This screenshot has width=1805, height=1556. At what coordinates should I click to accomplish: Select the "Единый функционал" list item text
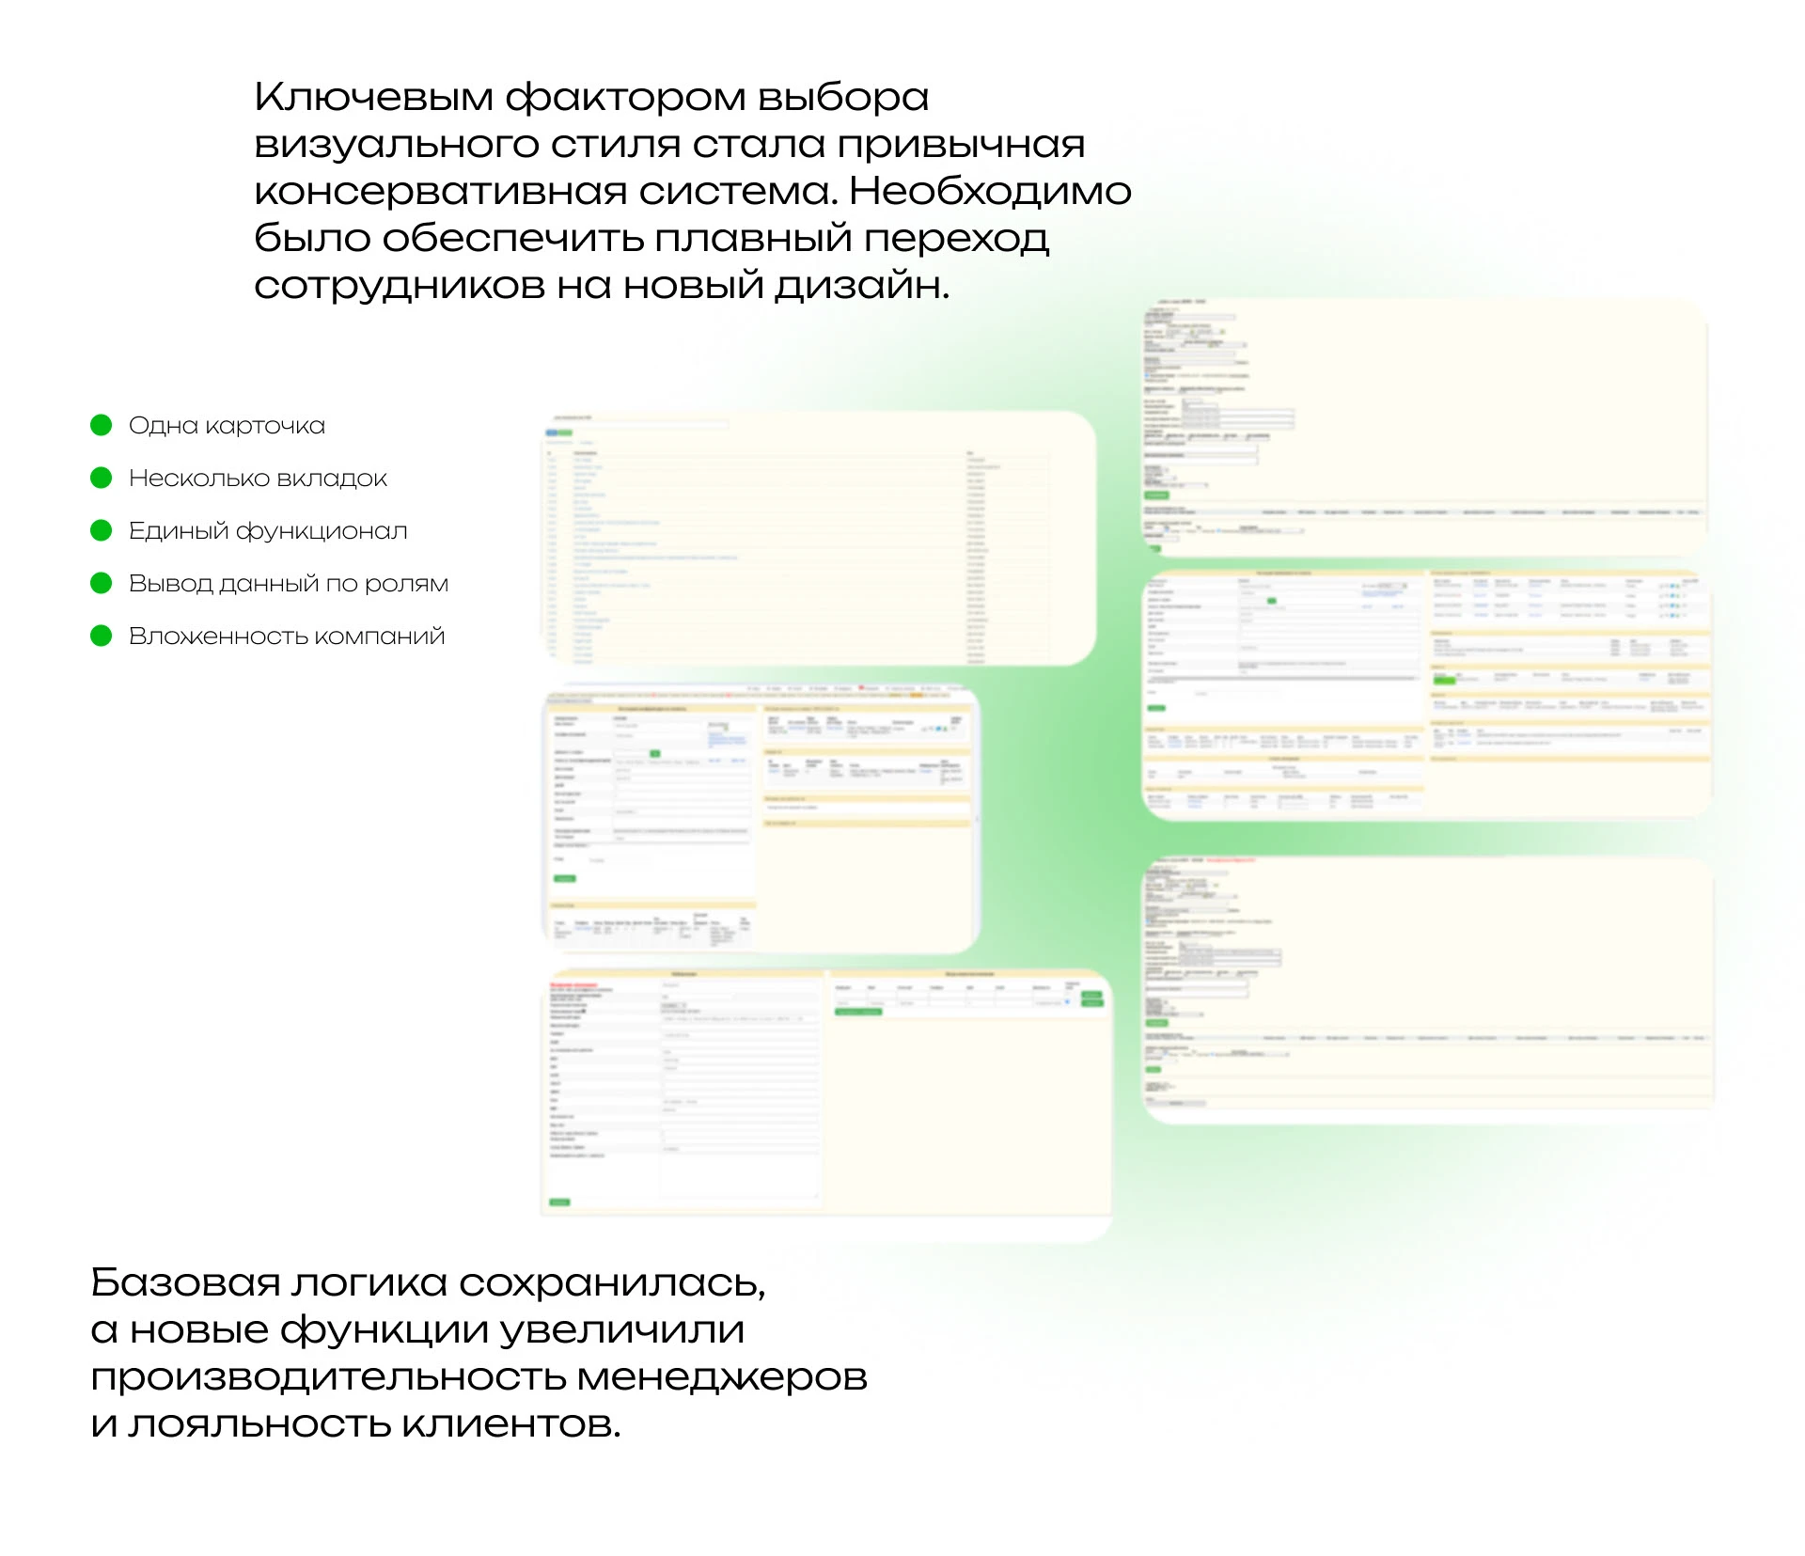(268, 531)
